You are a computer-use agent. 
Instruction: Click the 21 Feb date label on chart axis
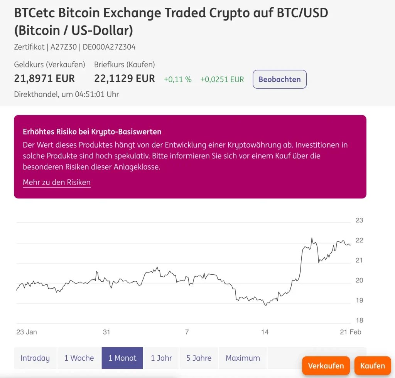pyautogui.click(x=350, y=332)
